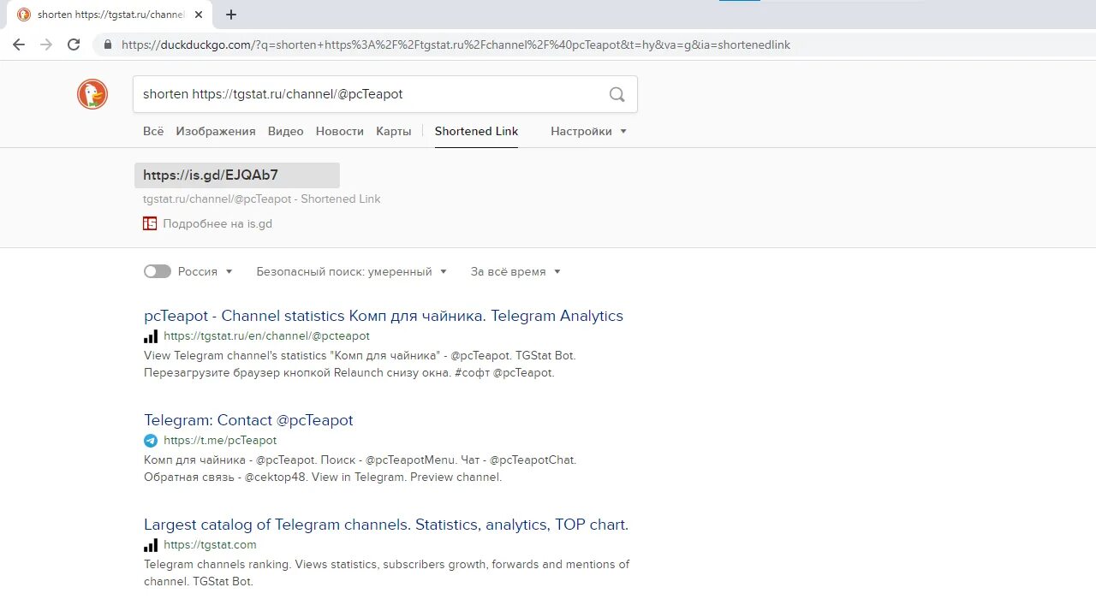The width and height of the screenshot is (1096, 611).
Task: Click the Telegram favicon beside t.me link
Action: tap(151, 441)
